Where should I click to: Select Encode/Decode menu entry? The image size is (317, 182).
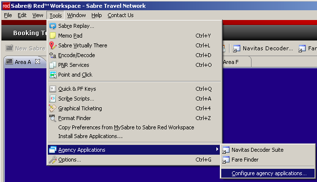134,55
